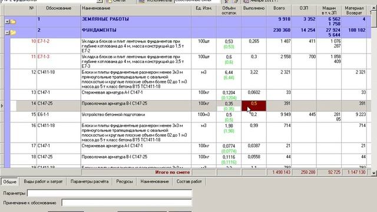Select code E7-1-2 in row 10
This screenshot has width=377, height=212.
tap(44, 41)
